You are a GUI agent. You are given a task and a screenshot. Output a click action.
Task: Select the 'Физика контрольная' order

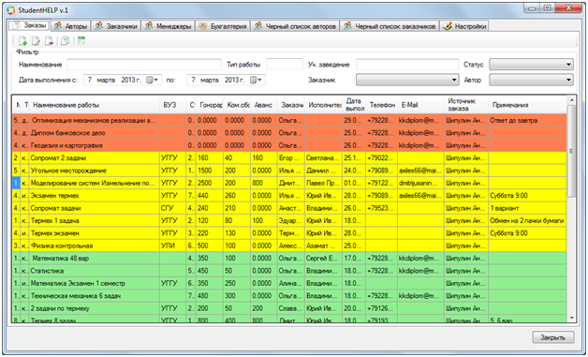[x=289, y=245]
